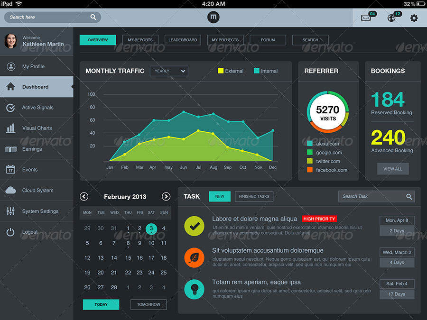Click the Search Task input field

point(372,196)
